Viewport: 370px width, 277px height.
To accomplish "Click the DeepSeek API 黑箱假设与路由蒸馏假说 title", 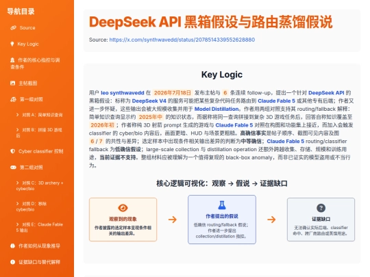I will coord(210,22).
